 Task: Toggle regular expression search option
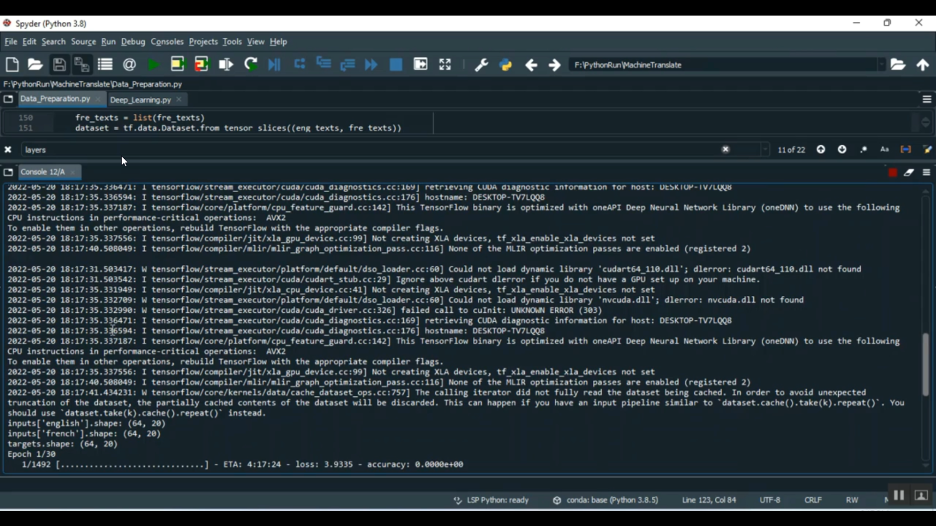tap(864, 150)
